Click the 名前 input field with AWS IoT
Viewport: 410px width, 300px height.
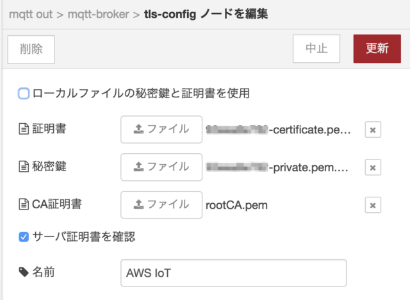pyautogui.click(x=233, y=273)
